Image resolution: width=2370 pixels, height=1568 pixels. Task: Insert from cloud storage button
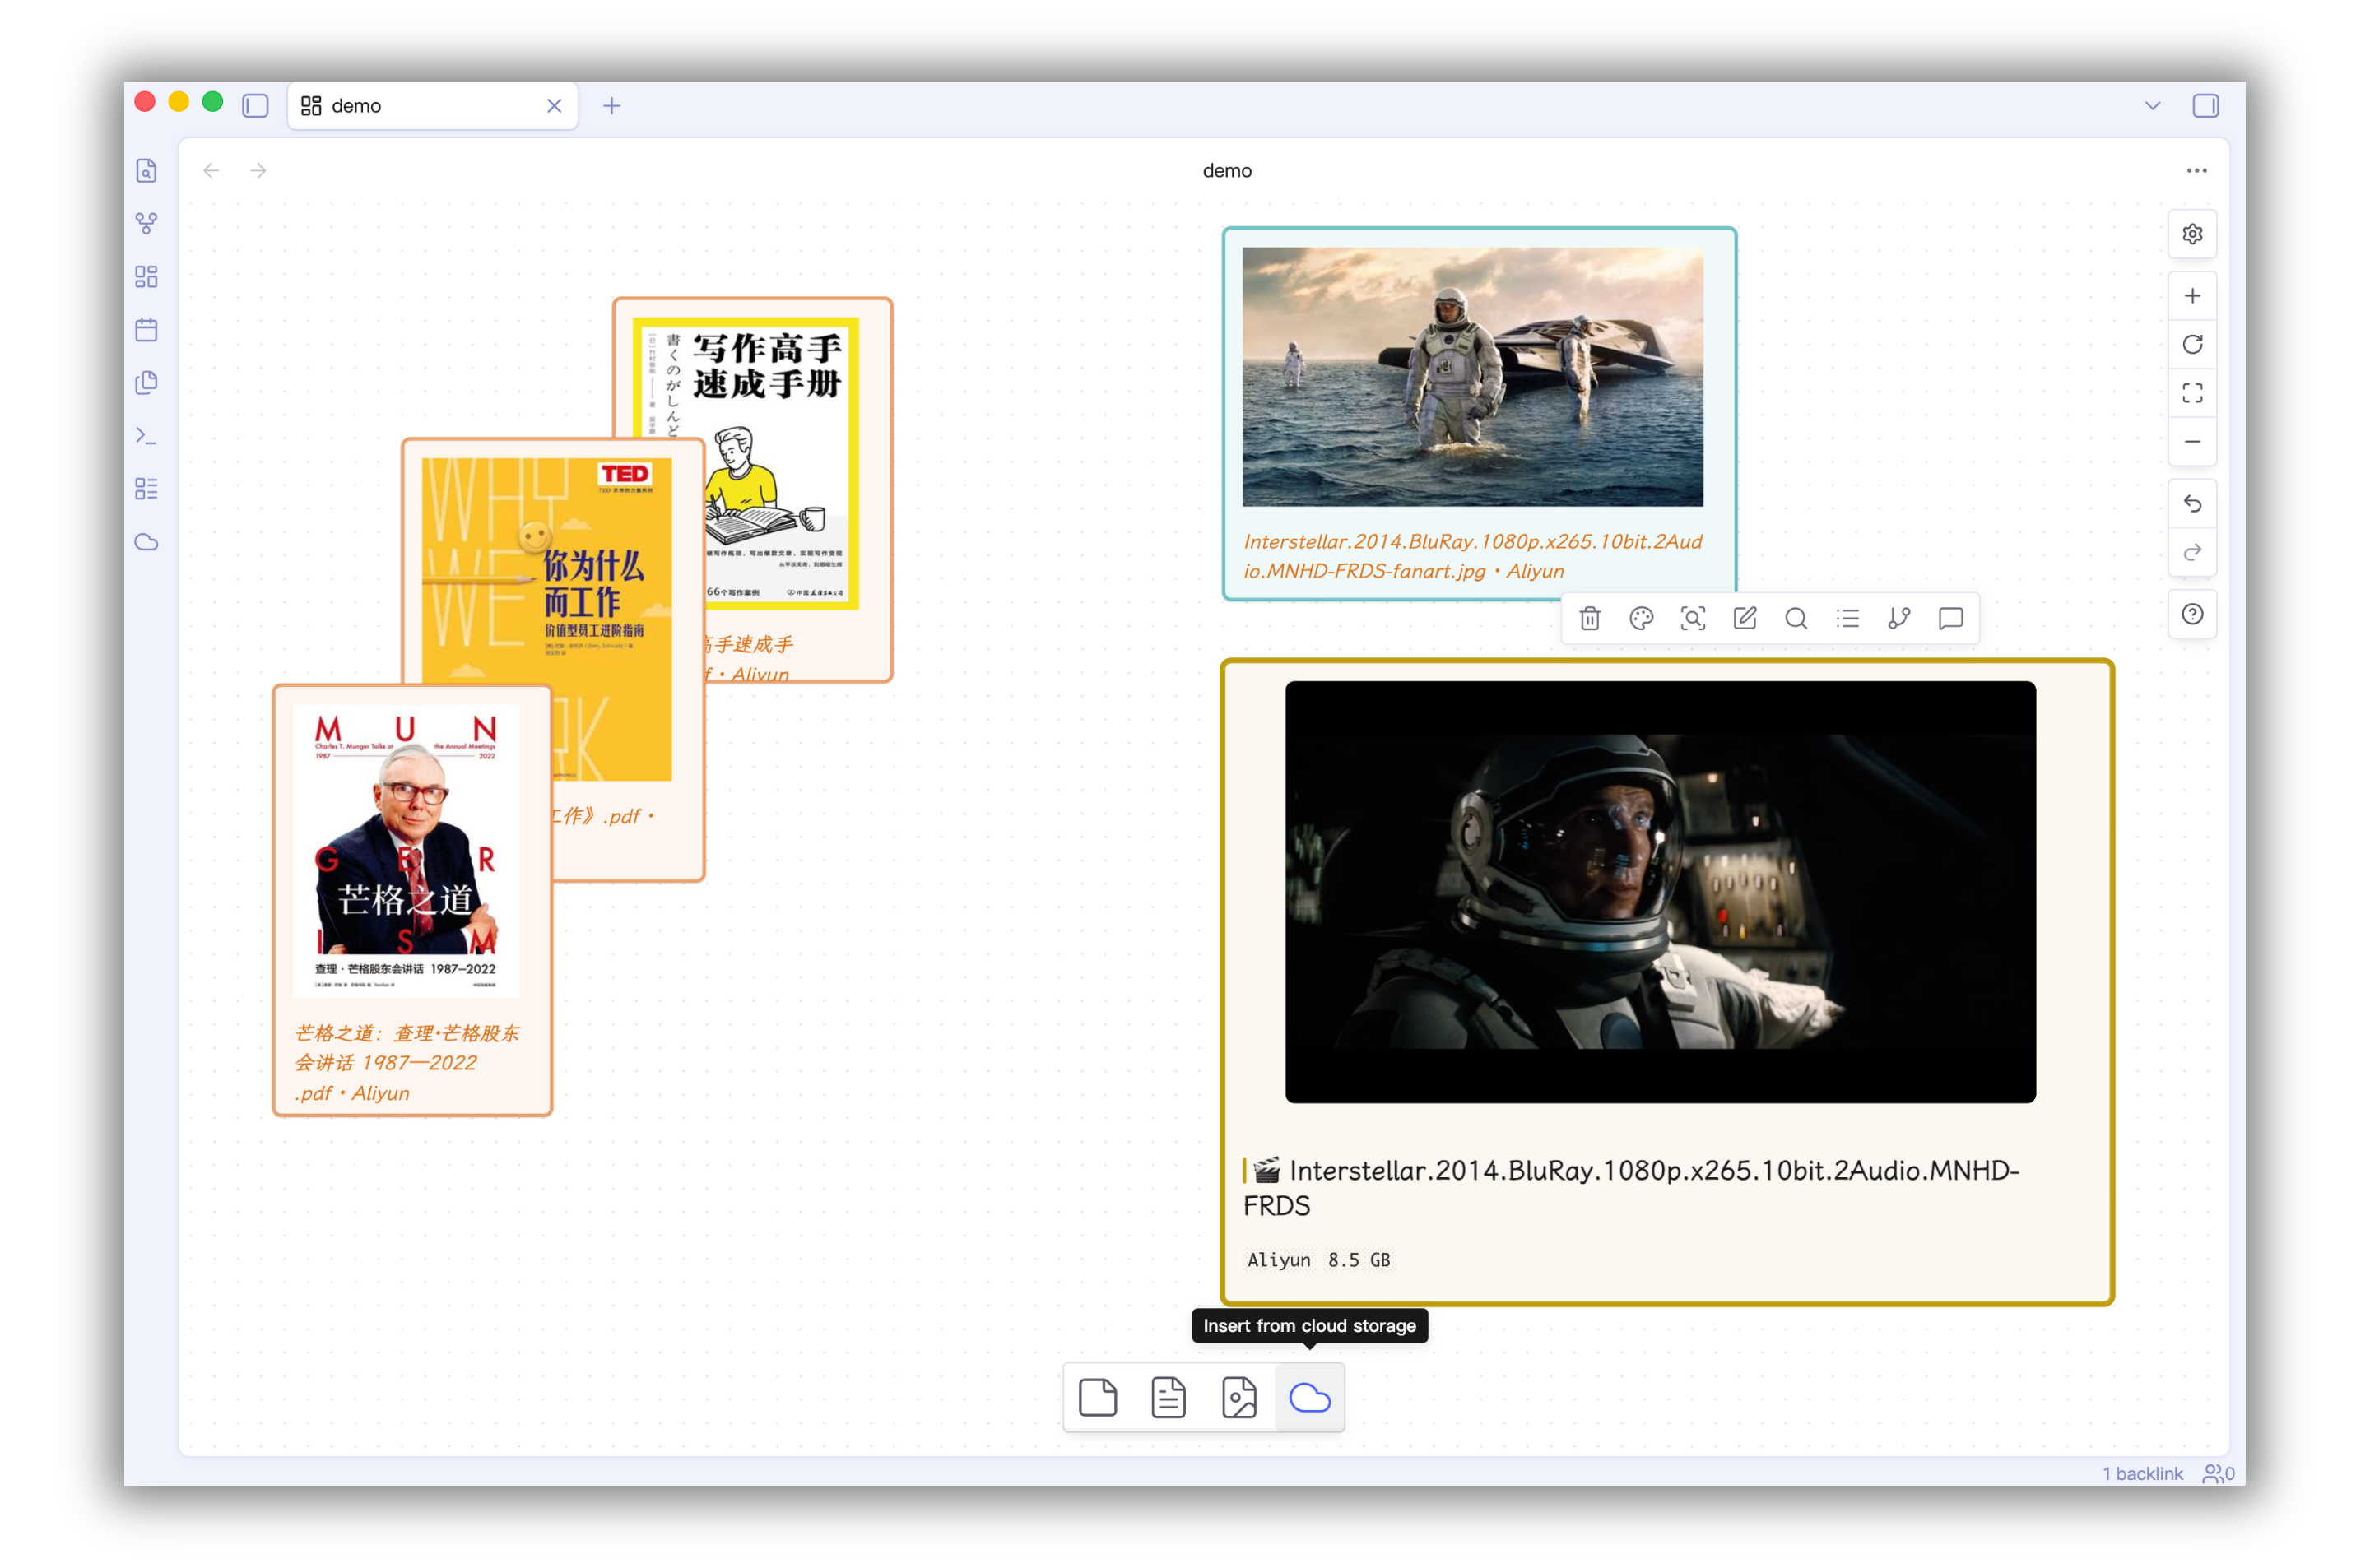click(1310, 1398)
